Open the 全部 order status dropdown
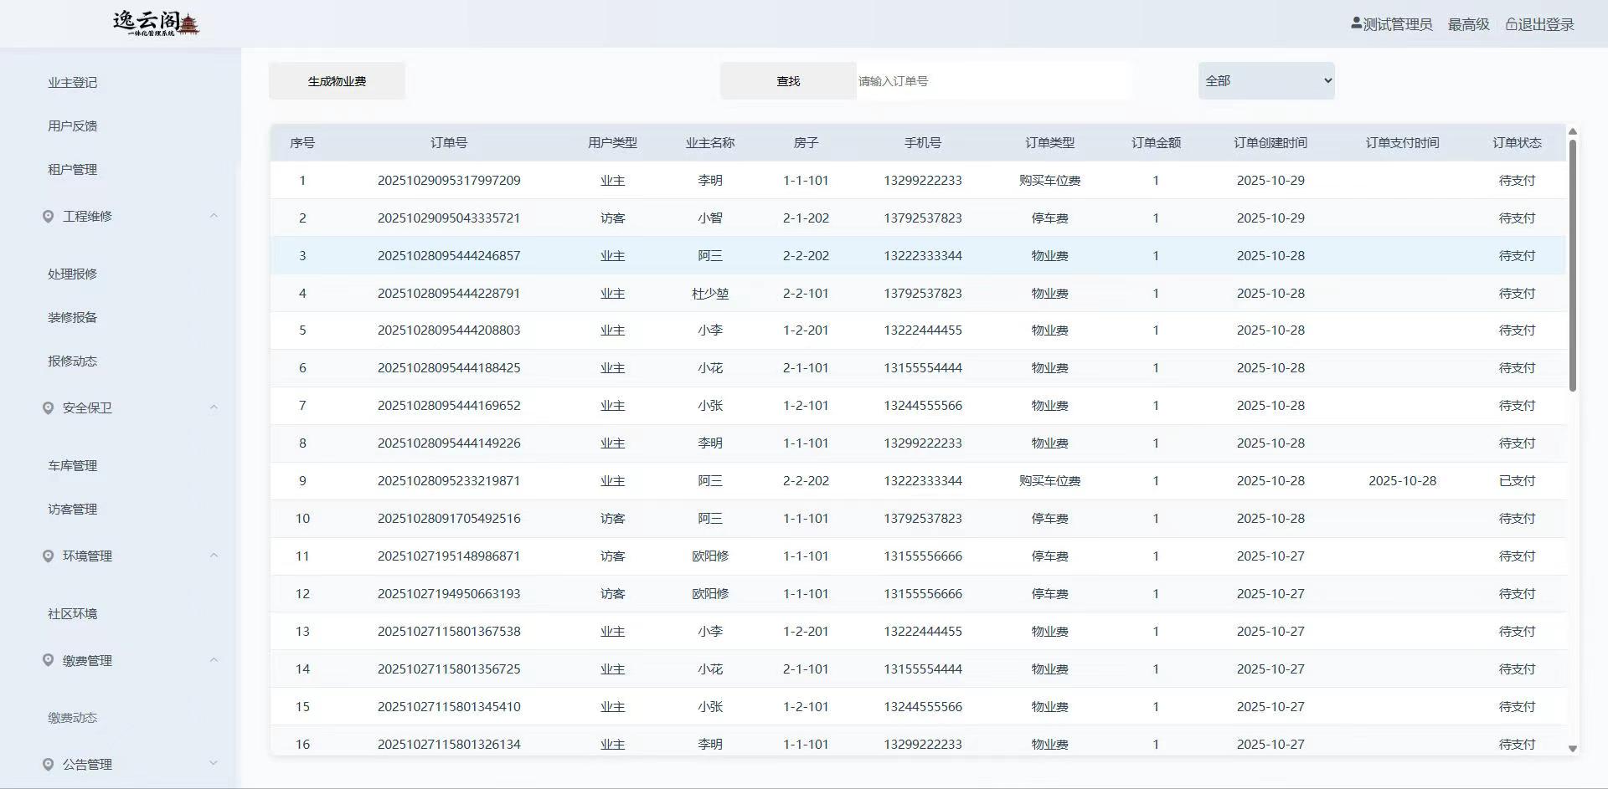 [x=1265, y=81]
